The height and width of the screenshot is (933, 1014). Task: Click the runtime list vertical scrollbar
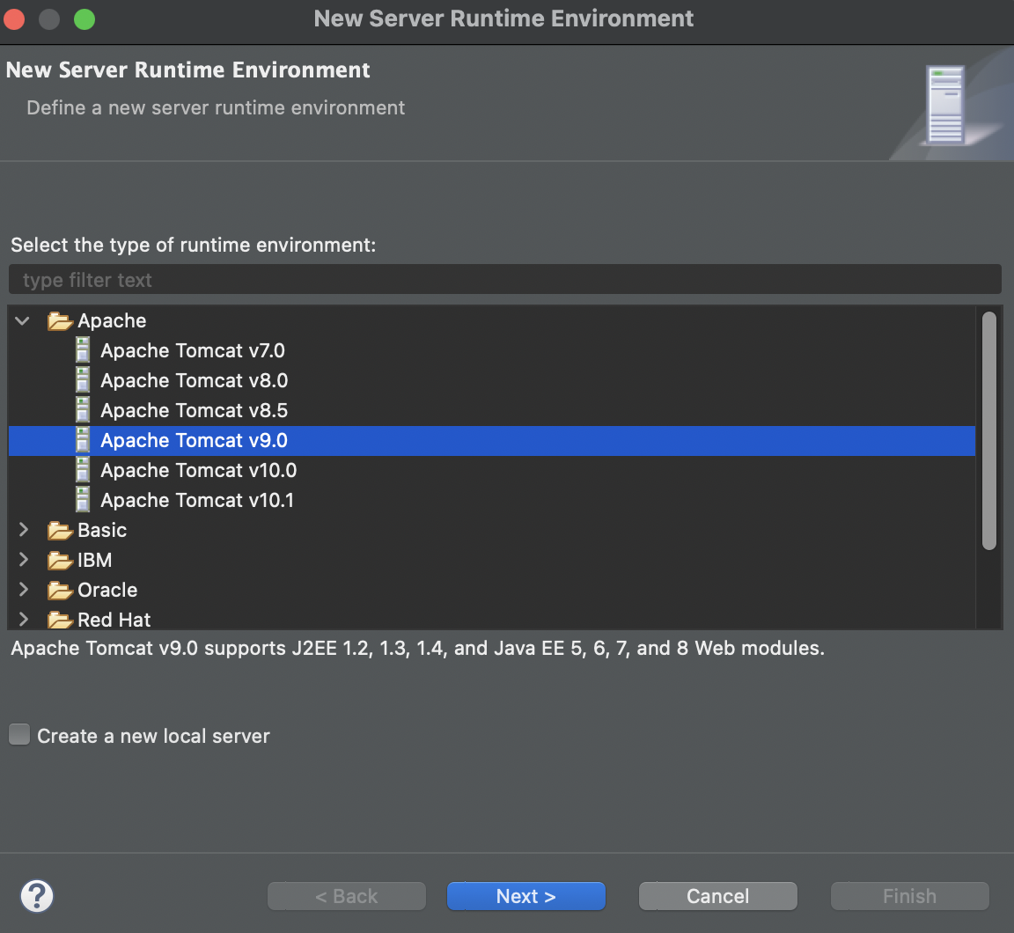[x=988, y=430]
